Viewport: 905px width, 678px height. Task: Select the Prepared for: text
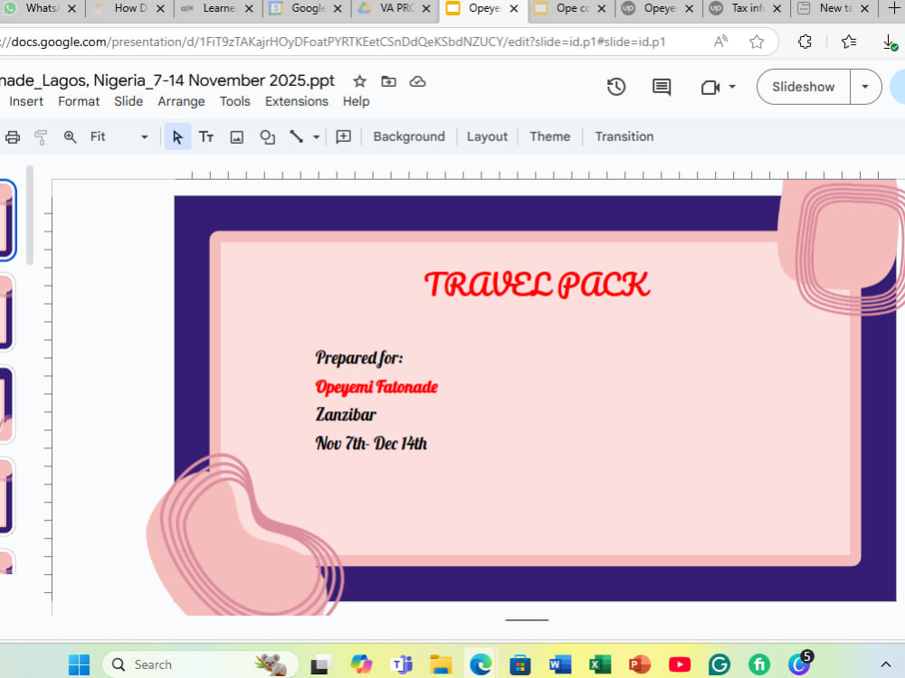click(x=359, y=358)
